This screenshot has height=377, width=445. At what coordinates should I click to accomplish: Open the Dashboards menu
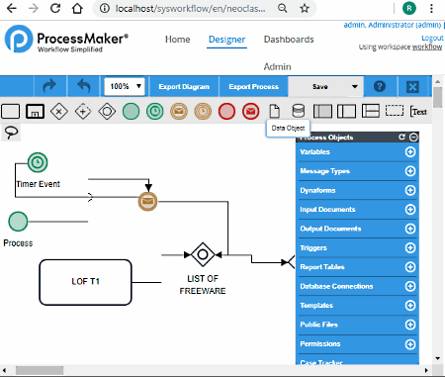(289, 40)
